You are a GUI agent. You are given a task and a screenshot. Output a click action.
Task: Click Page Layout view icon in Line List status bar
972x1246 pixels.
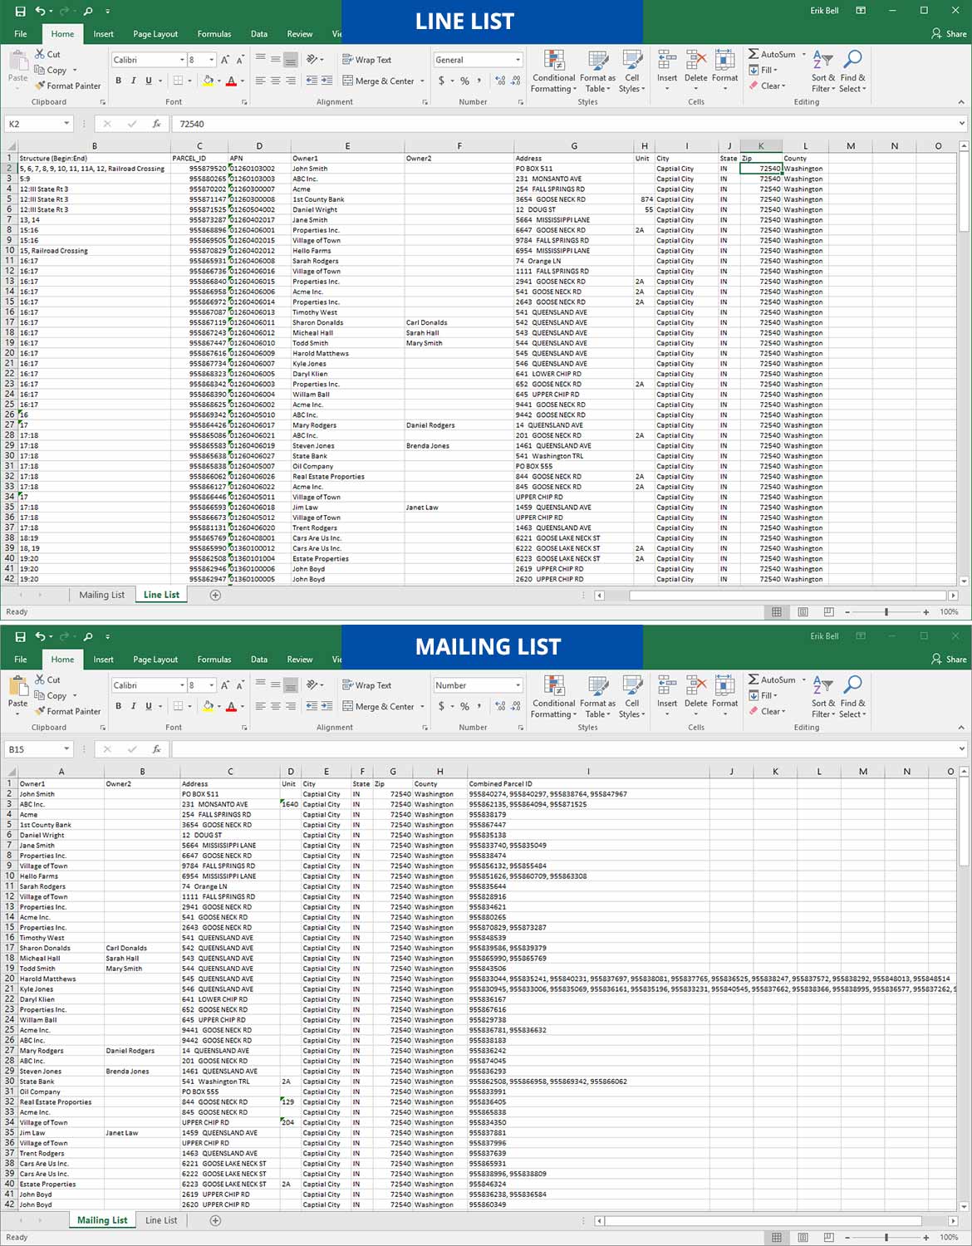[803, 612]
